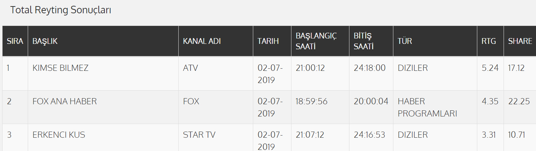
Task: Click the ERKENCI KUS title cell
Action: point(59,135)
